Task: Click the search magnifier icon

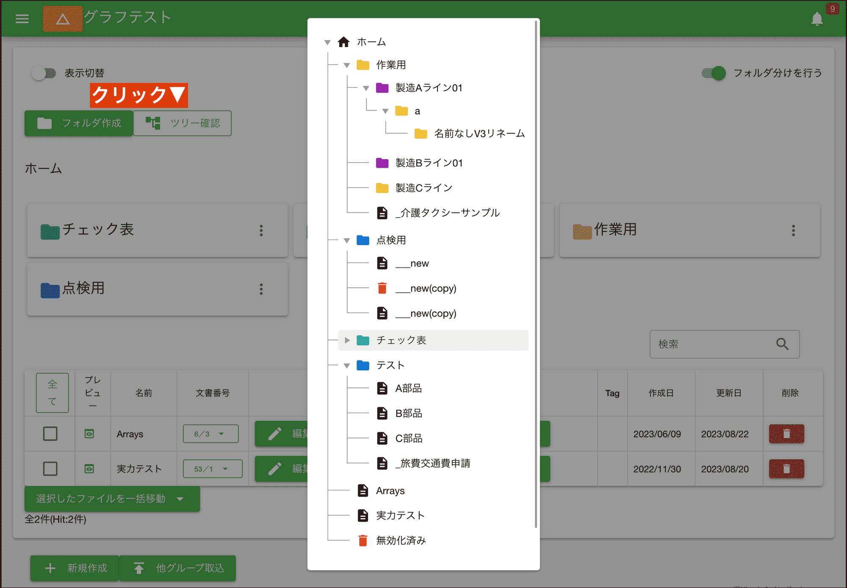Action: point(782,344)
